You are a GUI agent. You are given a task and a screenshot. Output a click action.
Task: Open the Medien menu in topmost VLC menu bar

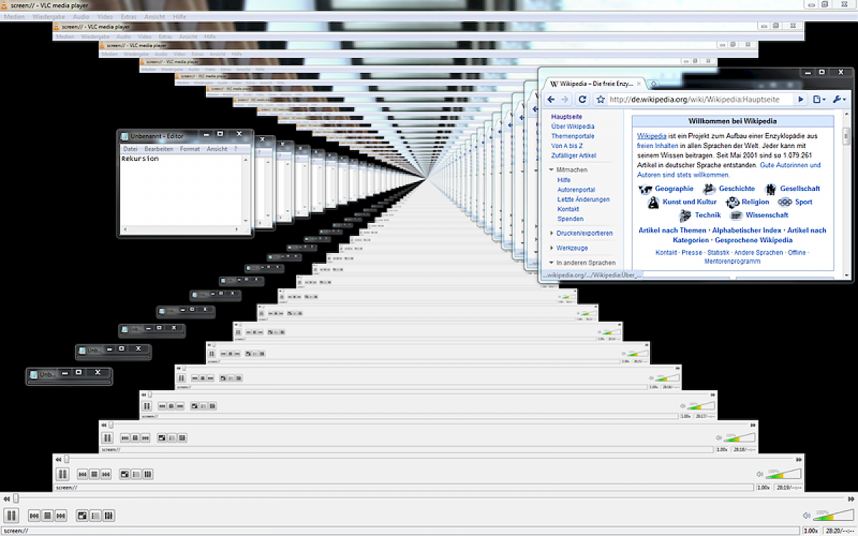(x=15, y=16)
